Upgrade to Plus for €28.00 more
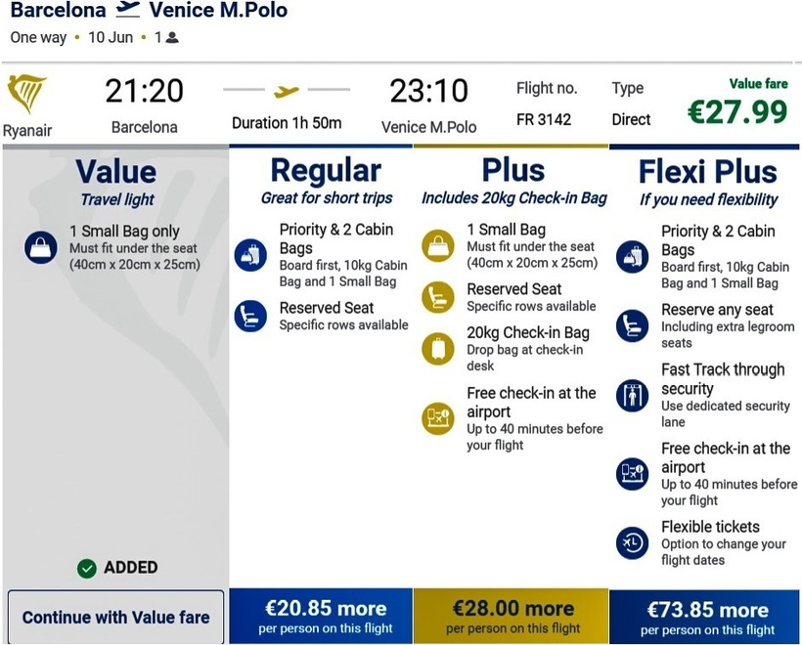The width and height of the screenshot is (802, 645). 512,617
